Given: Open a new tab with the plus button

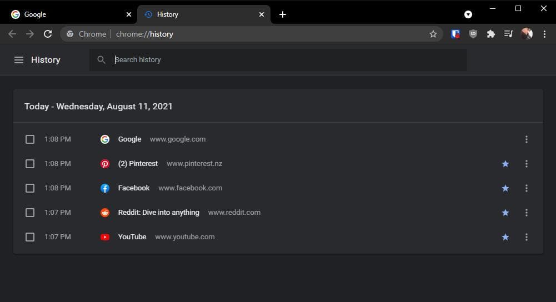Looking at the screenshot, I should tap(283, 14).
